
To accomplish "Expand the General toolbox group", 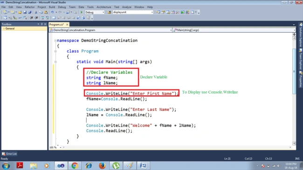I will pyautogui.click(x=4, y=28).
